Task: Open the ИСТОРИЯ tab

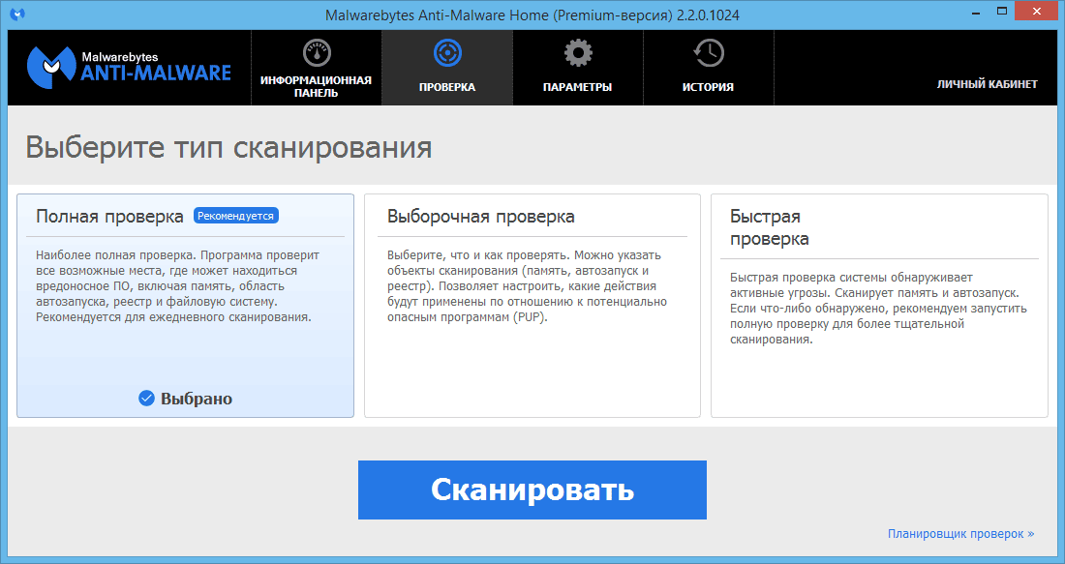Action: click(709, 68)
